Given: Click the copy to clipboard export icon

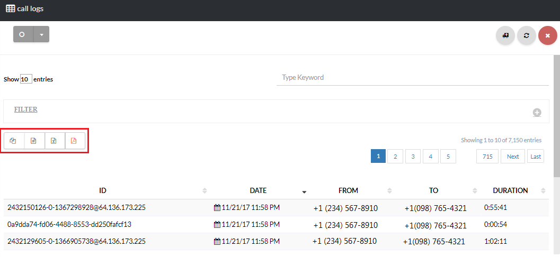Looking at the screenshot, I should coord(14,141).
